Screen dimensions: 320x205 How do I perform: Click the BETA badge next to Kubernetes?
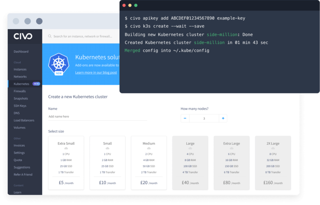point(36,84)
